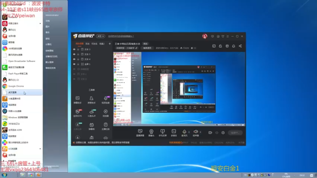Expand 网易云音乐 submenu arrow in Start menu
The image size is (317, 178).
40,23
